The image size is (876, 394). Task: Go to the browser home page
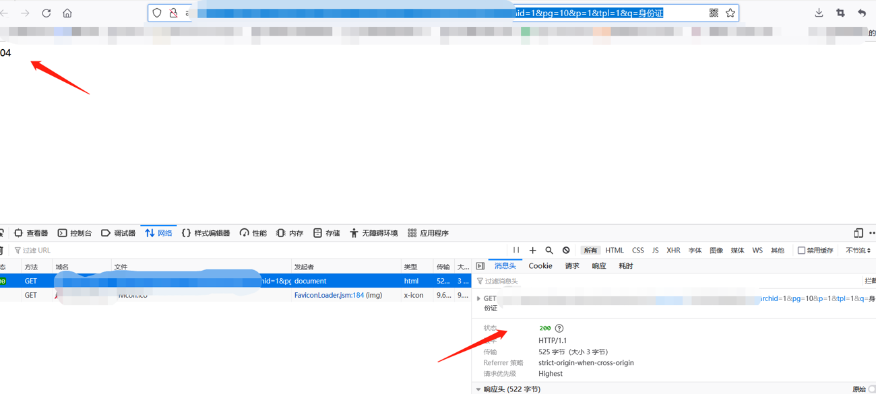click(67, 13)
